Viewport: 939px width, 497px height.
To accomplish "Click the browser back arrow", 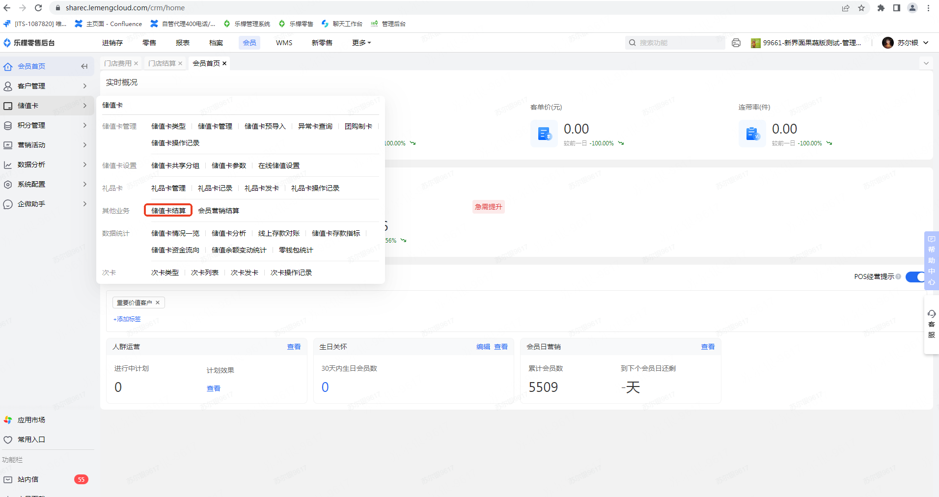I will tap(7, 8).
